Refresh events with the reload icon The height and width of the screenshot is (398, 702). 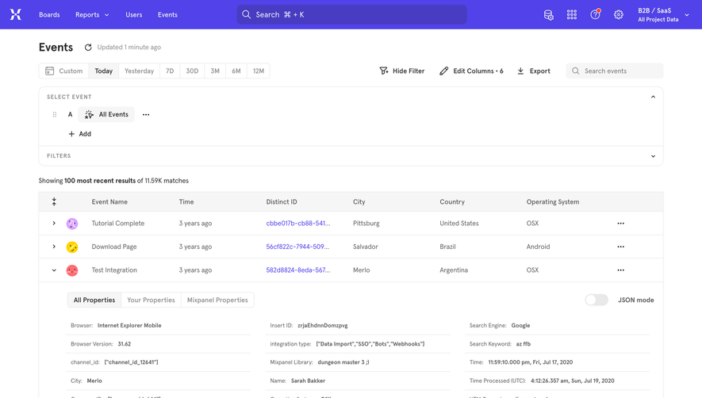tap(88, 47)
